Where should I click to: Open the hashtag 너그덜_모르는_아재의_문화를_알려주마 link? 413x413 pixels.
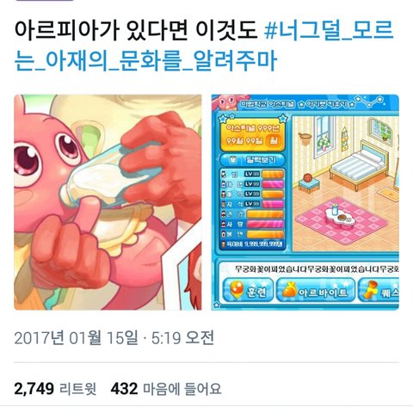coord(204,46)
